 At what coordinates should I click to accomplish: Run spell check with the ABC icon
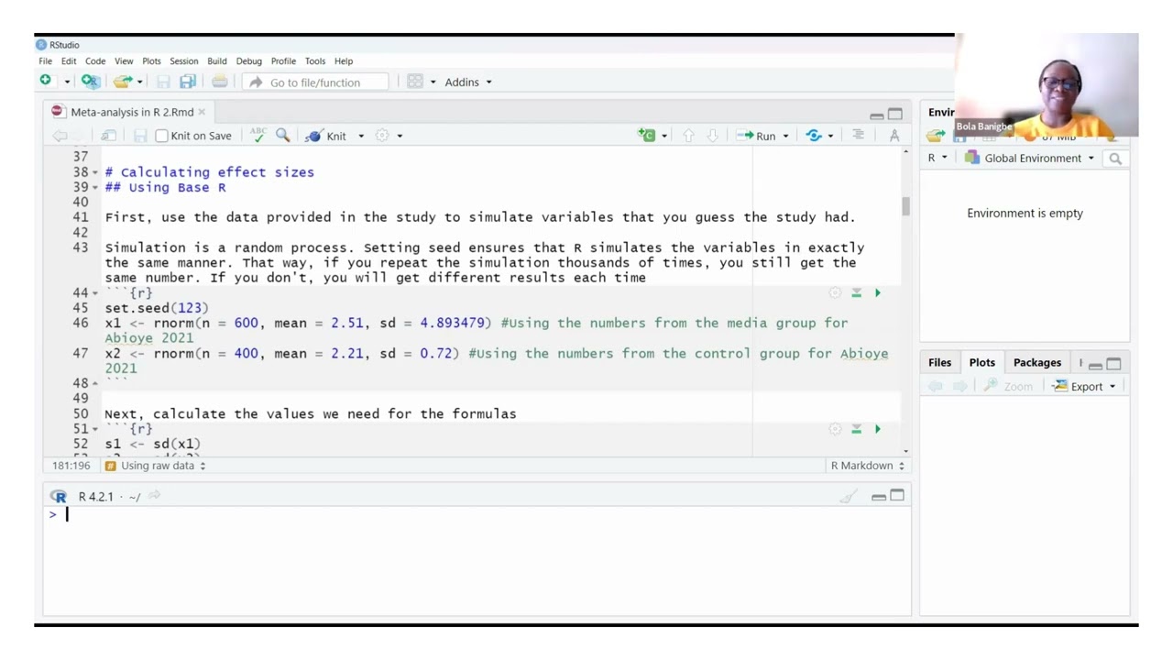[x=258, y=135]
